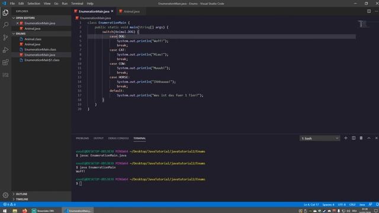The width and height of the screenshot is (379, 213).
Task: Change language mode via Java status
Action: coord(362,205)
